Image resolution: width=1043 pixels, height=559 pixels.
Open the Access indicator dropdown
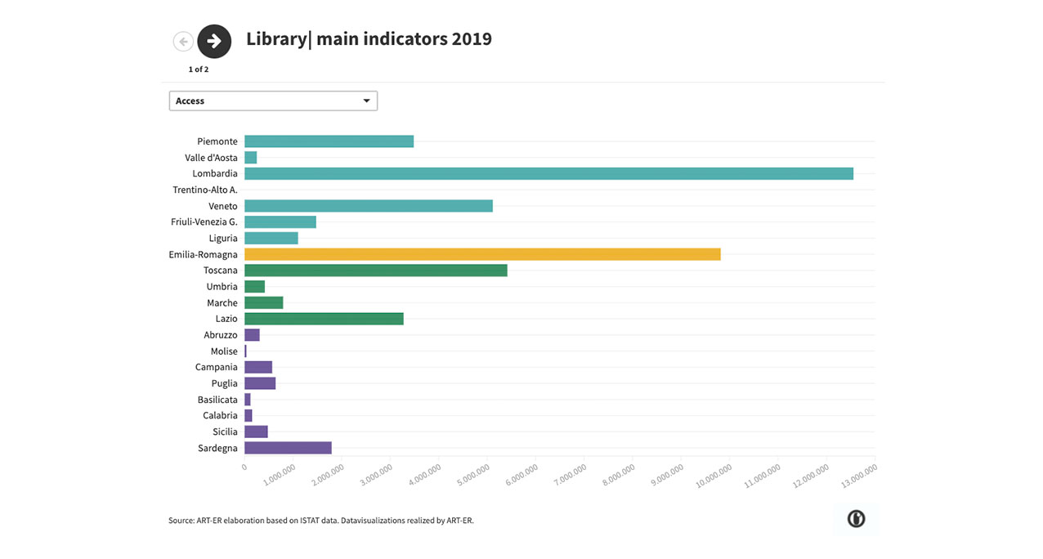273,101
